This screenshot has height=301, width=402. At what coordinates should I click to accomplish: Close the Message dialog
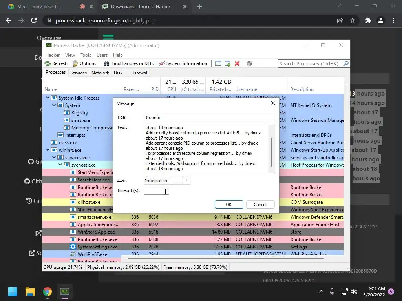(x=273, y=103)
